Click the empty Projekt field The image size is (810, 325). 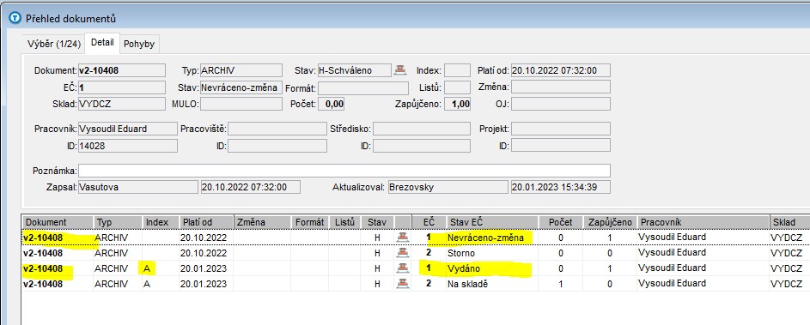pos(561,129)
